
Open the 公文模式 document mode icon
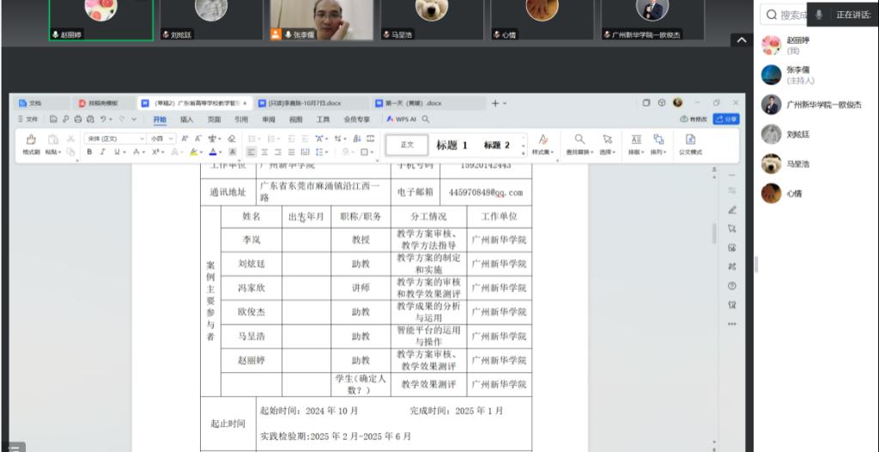(690, 139)
